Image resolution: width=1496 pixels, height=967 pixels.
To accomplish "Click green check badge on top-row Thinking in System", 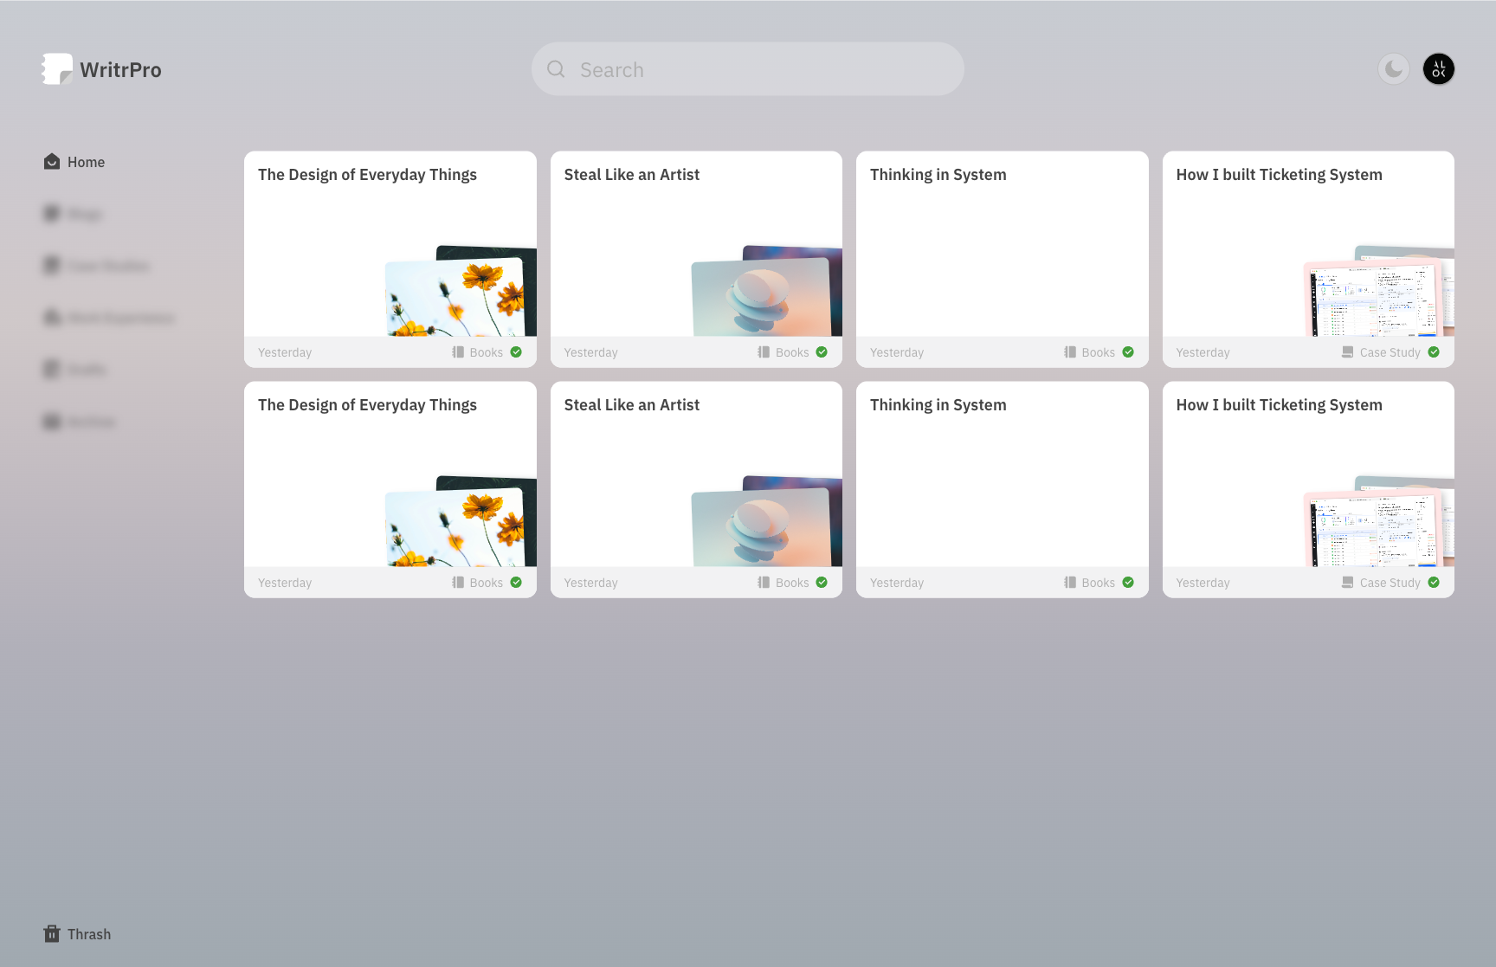I will click(1128, 352).
